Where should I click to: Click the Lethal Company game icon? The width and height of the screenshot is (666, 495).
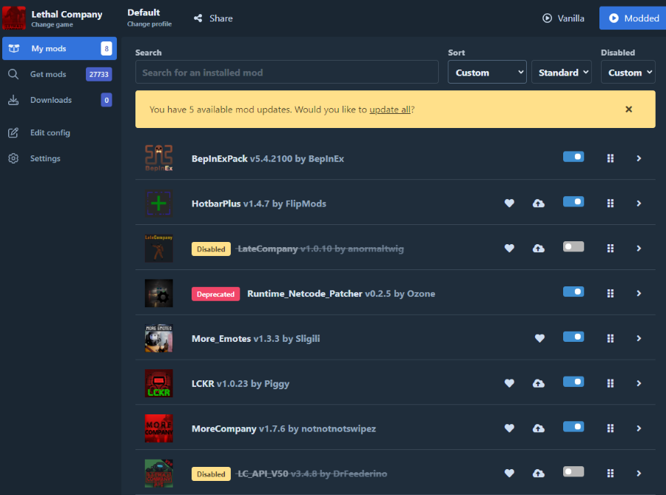click(x=14, y=18)
